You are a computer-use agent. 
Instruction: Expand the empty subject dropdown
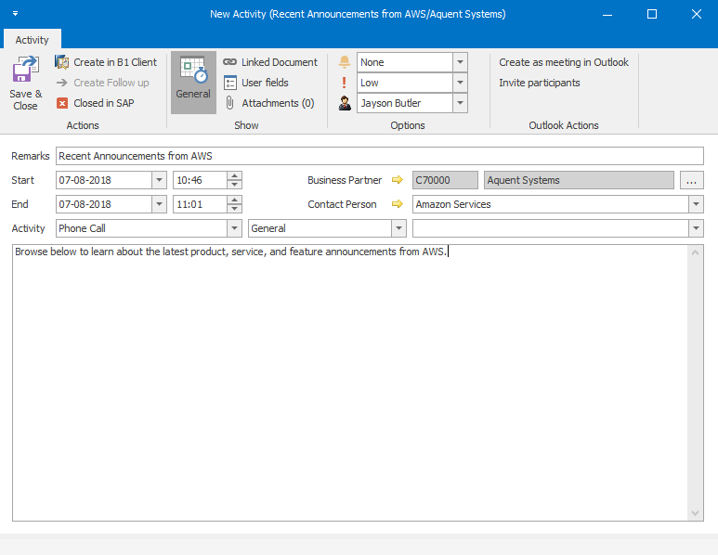click(x=696, y=228)
